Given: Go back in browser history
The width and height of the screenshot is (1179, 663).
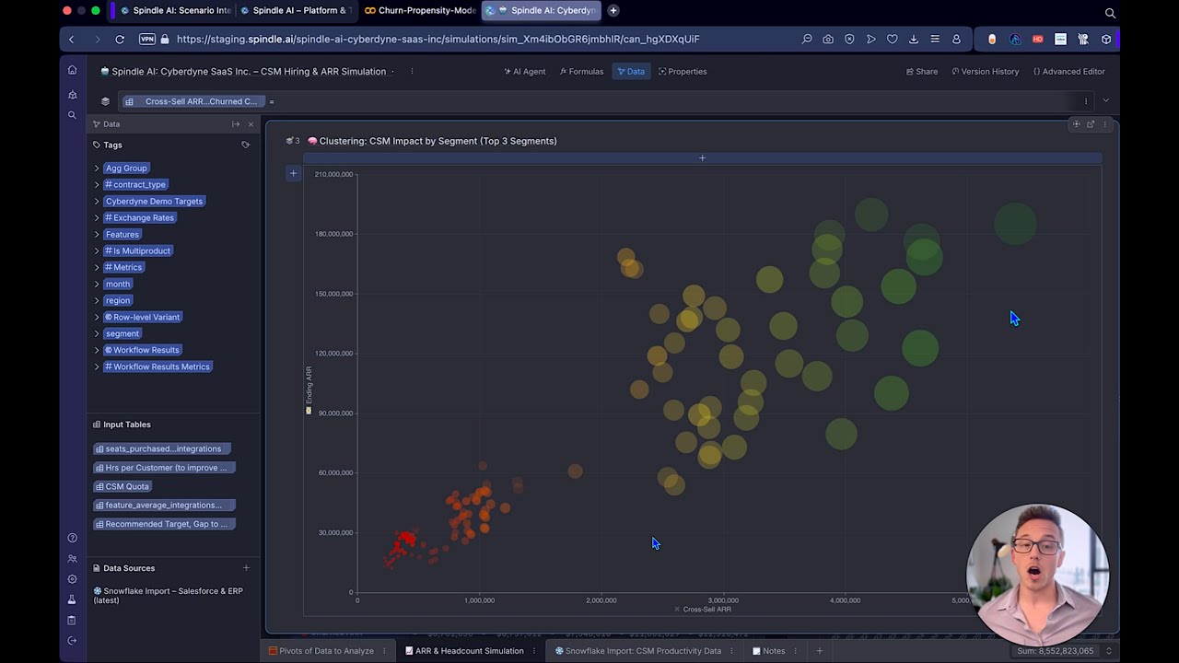Looking at the screenshot, I should pos(72,40).
